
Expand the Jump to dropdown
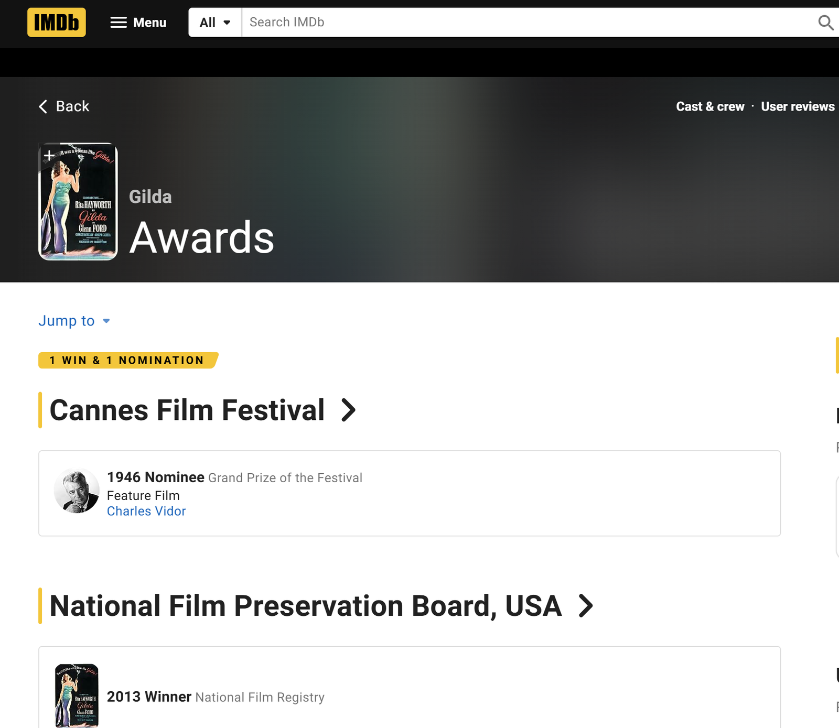[74, 321]
